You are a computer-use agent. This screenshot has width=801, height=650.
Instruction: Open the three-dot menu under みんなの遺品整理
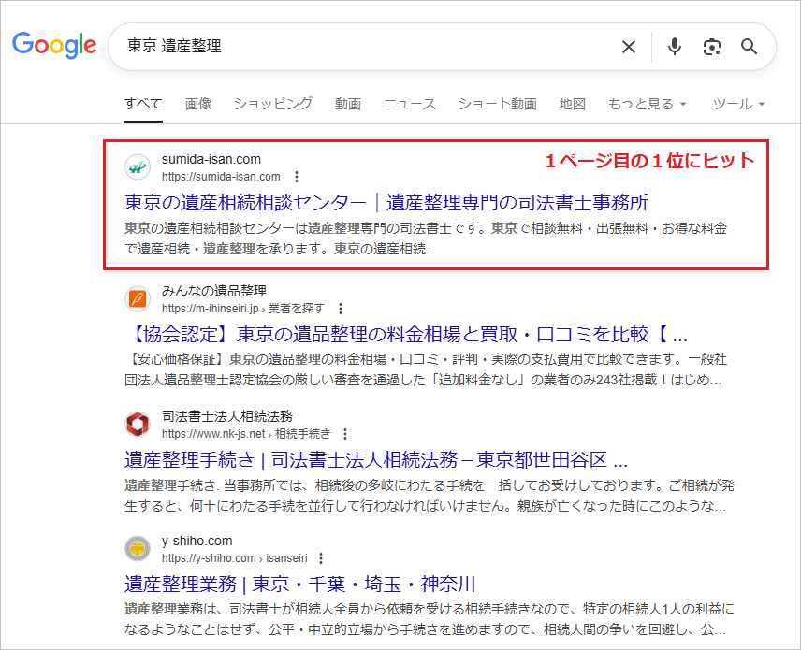pos(342,309)
